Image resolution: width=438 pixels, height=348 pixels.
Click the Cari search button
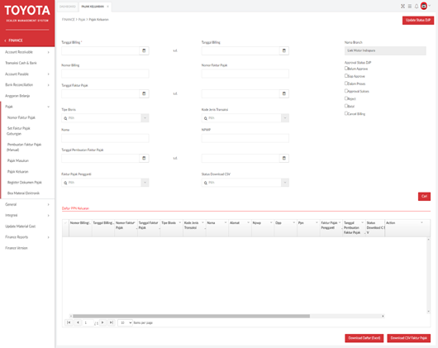coord(424,197)
